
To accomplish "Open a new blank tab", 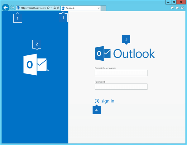I will point(103,8).
